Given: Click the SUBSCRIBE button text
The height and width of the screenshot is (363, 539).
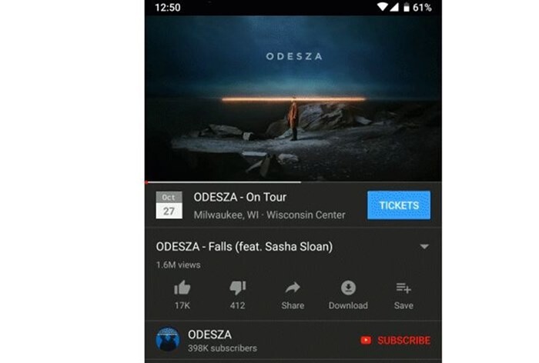Looking at the screenshot, I should 403,341.
